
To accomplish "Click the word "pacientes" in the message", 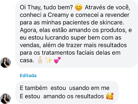I will pyautogui.click(x=76, y=23).
